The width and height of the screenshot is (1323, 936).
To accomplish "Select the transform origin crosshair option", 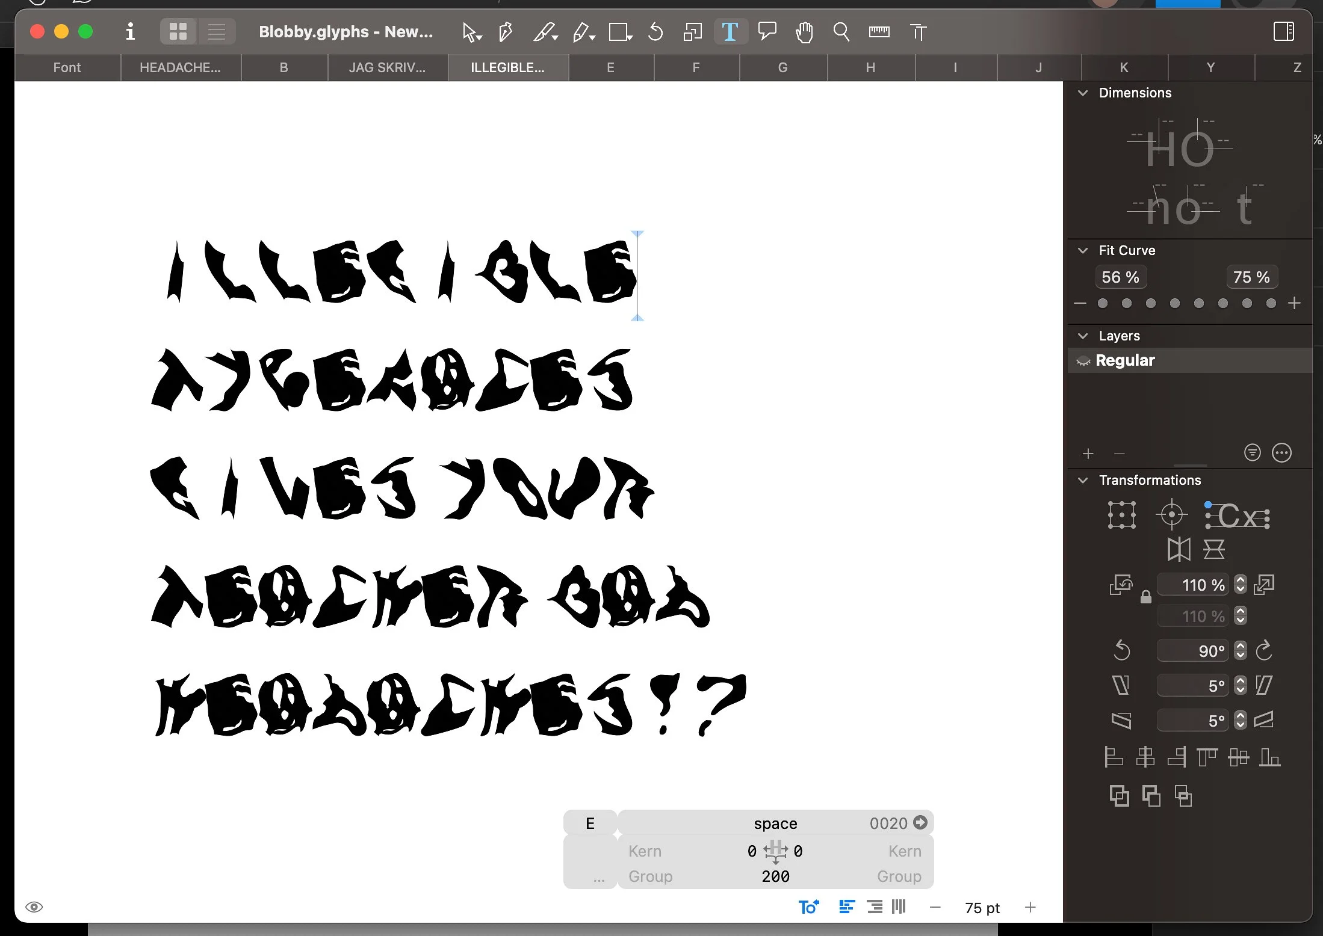I will click(1171, 515).
